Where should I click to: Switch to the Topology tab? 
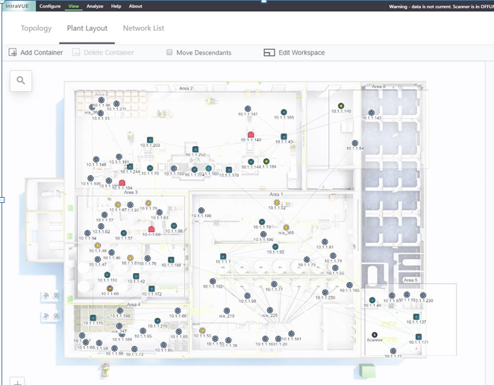tap(37, 28)
